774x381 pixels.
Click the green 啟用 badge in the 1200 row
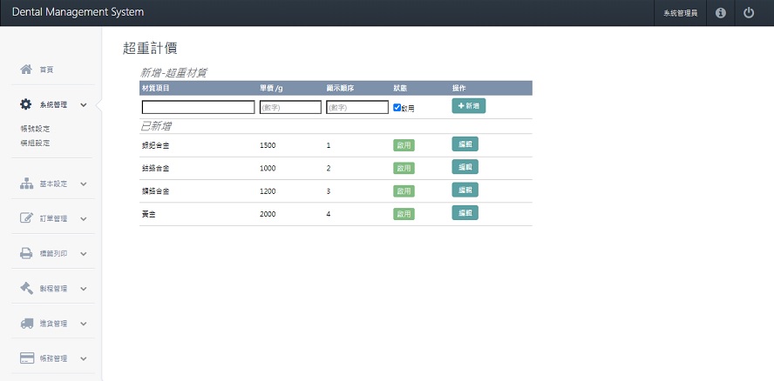pos(404,191)
